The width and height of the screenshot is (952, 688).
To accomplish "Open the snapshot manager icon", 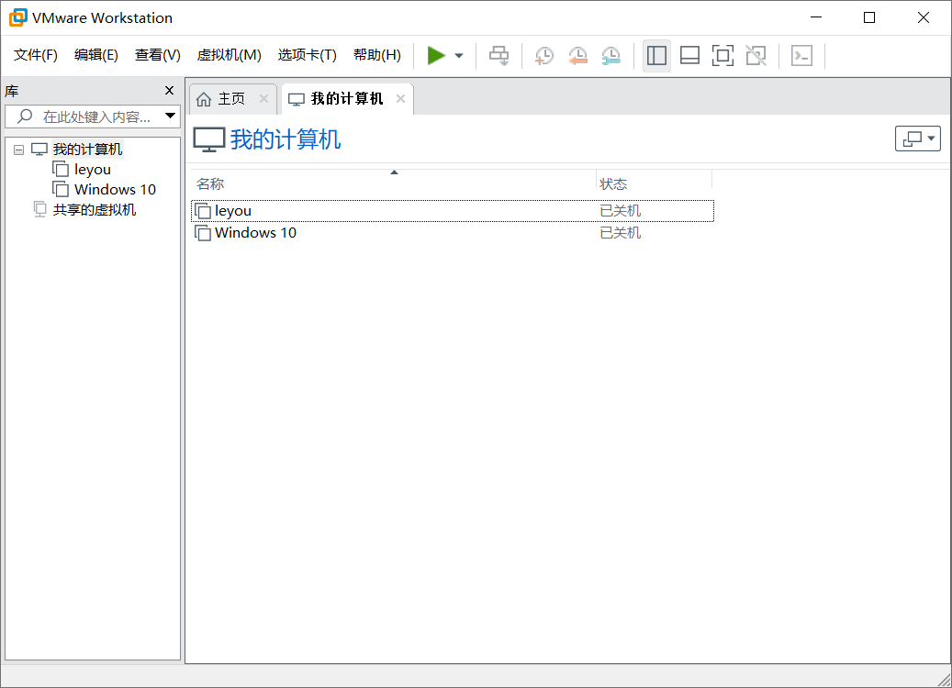I will 610,56.
